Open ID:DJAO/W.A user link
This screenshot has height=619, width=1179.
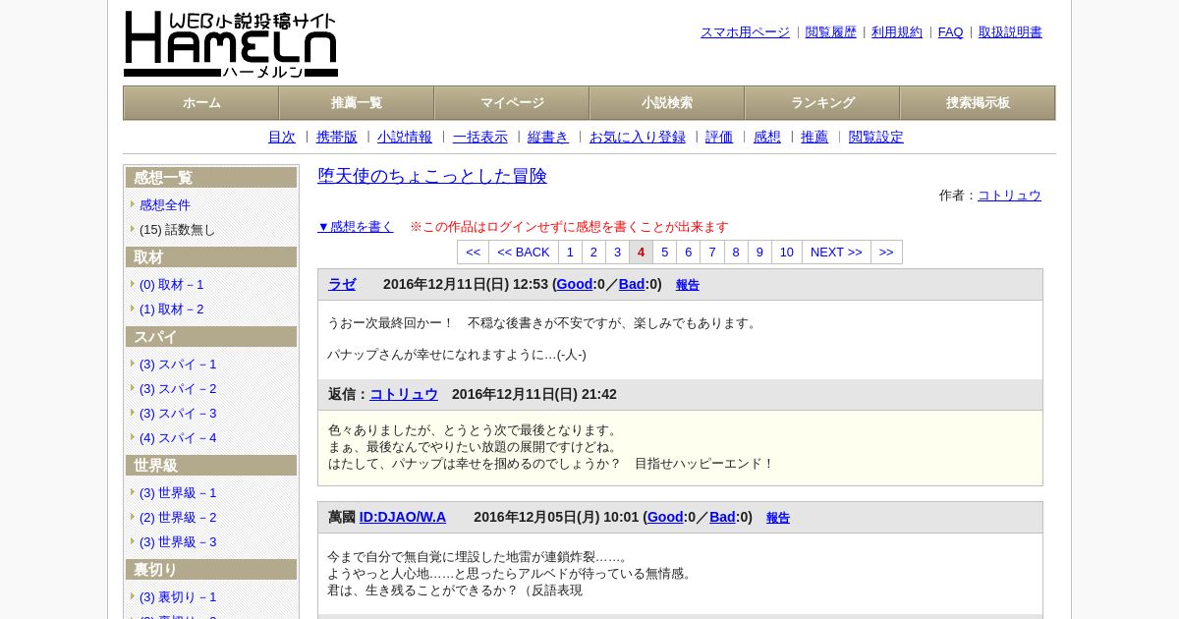[x=403, y=517]
